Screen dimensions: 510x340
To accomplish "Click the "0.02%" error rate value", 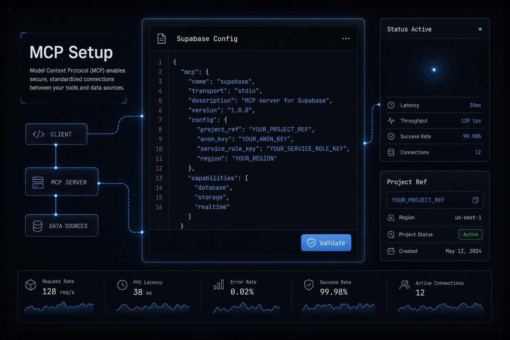I will [x=242, y=292].
